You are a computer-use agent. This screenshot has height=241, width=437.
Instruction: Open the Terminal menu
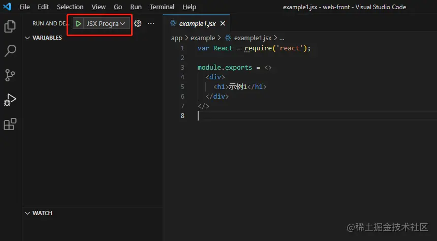pyautogui.click(x=162, y=7)
